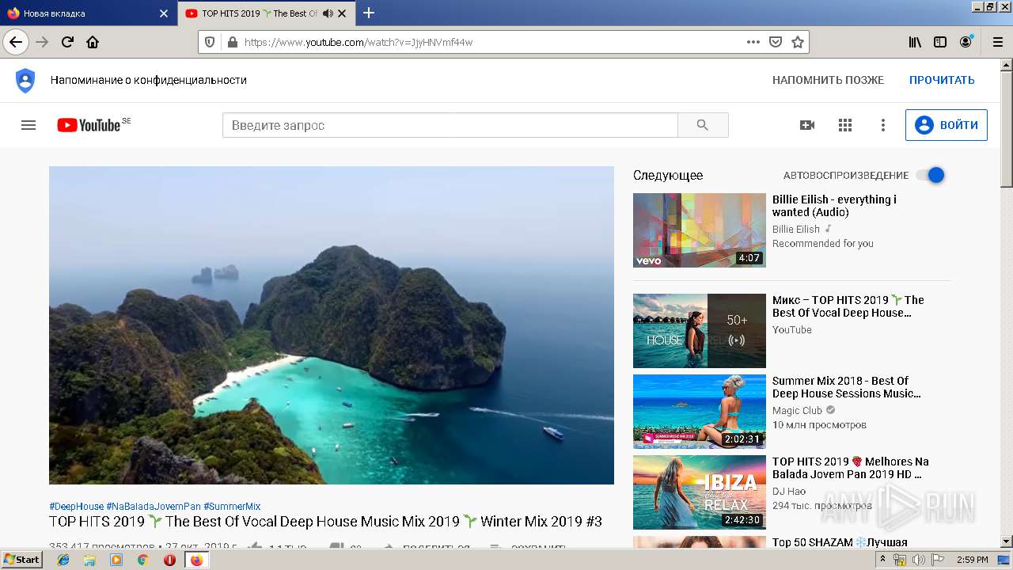This screenshot has height=570, width=1013.
Task: Click the tracking protection shield in address bar
Action: point(210,42)
